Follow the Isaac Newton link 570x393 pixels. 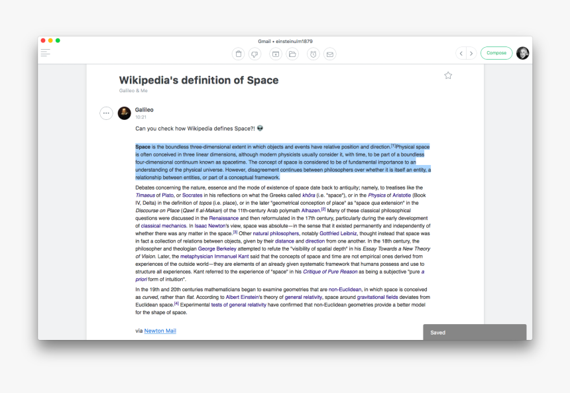(210, 226)
